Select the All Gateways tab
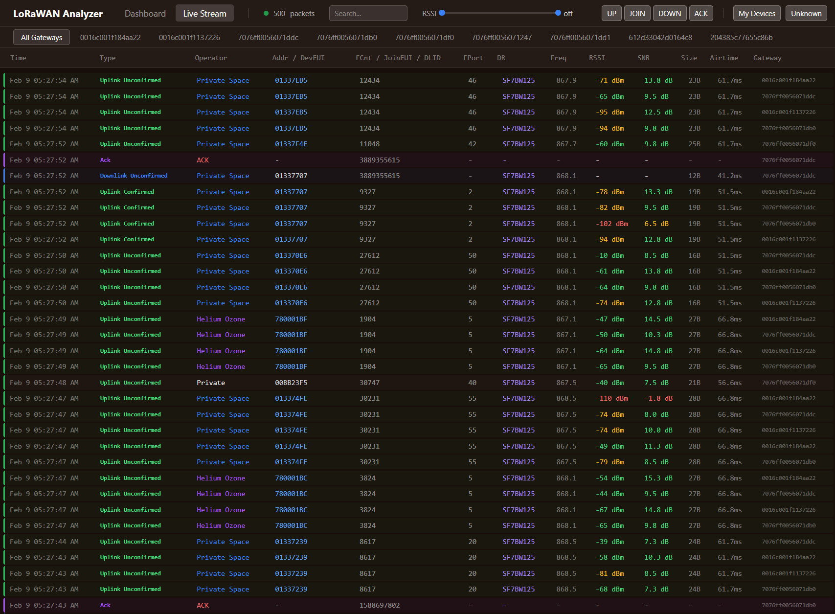The width and height of the screenshot is (835, 614). [x=42, y=38]
